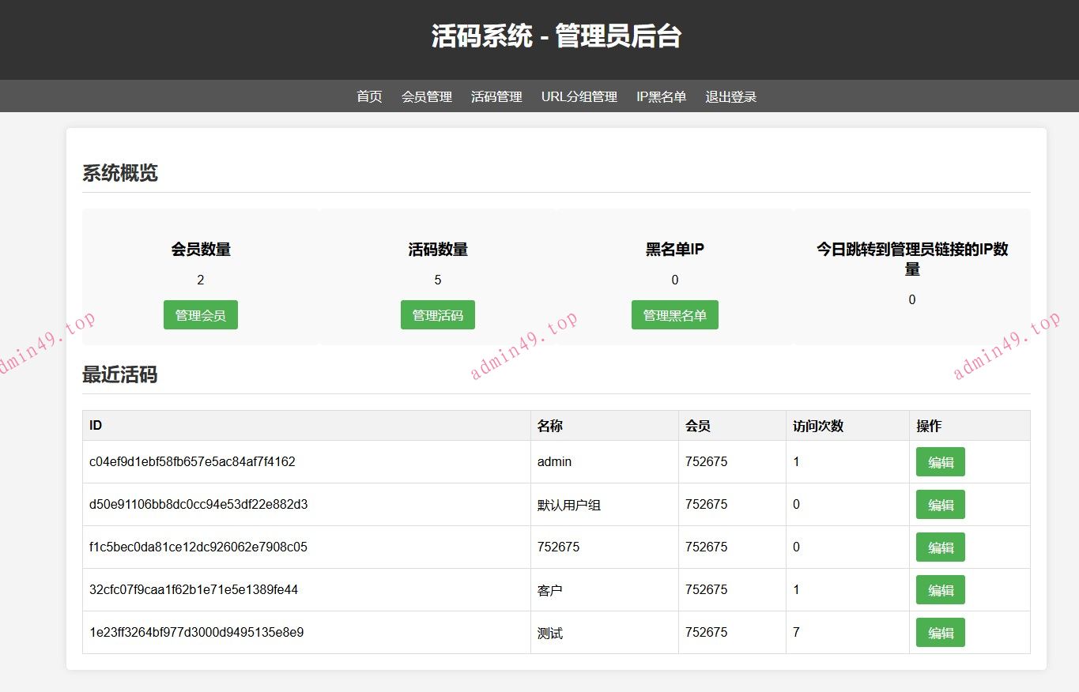Edit the admin live code entry

click(940, 461)
